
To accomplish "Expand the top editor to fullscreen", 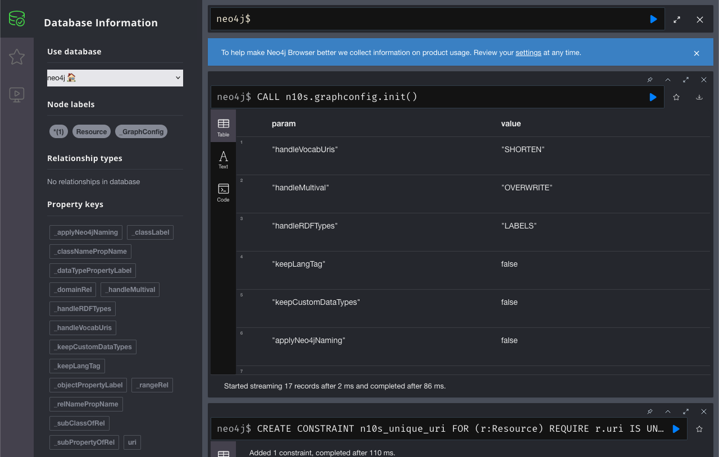I will tap(677, 19).
